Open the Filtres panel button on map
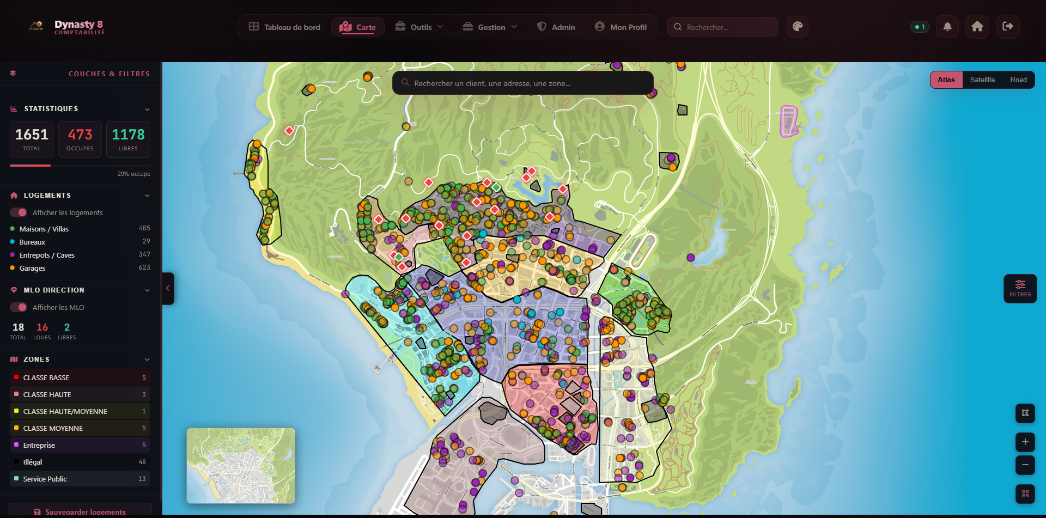 (1020, 288)
